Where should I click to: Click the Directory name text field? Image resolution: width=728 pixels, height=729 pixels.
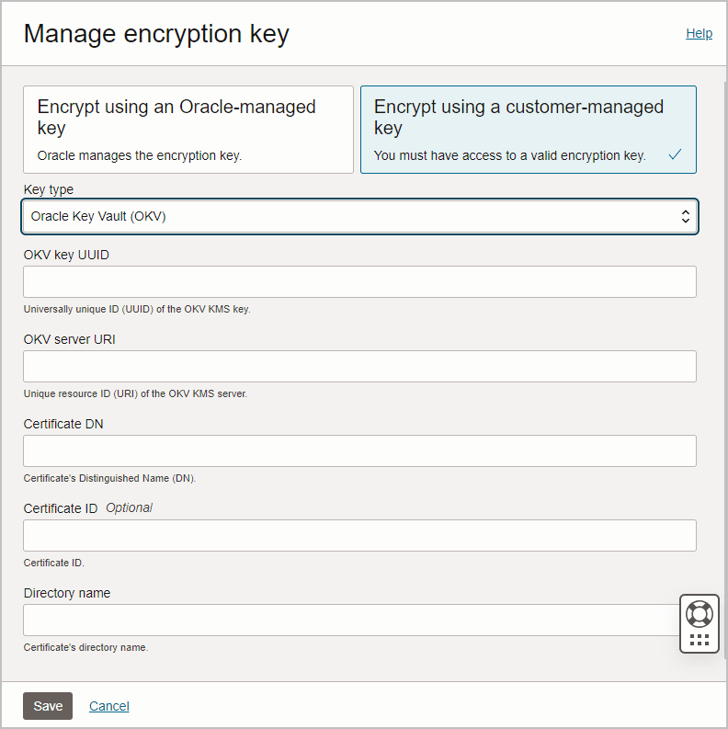point(351,621)
